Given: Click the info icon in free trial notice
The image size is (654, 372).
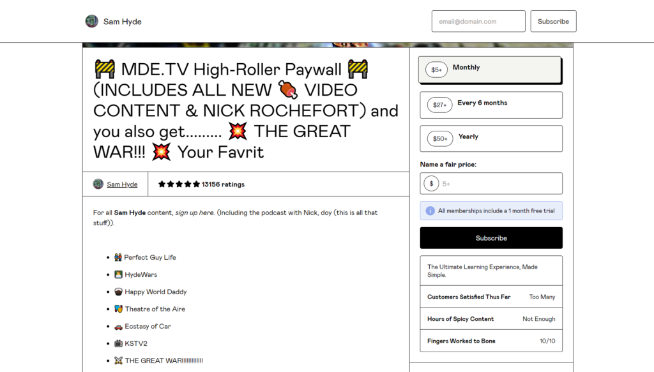Looking at the screenshot, I should (430, 211).
